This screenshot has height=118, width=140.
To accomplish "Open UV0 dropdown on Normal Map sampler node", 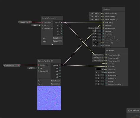I will 31,68.
